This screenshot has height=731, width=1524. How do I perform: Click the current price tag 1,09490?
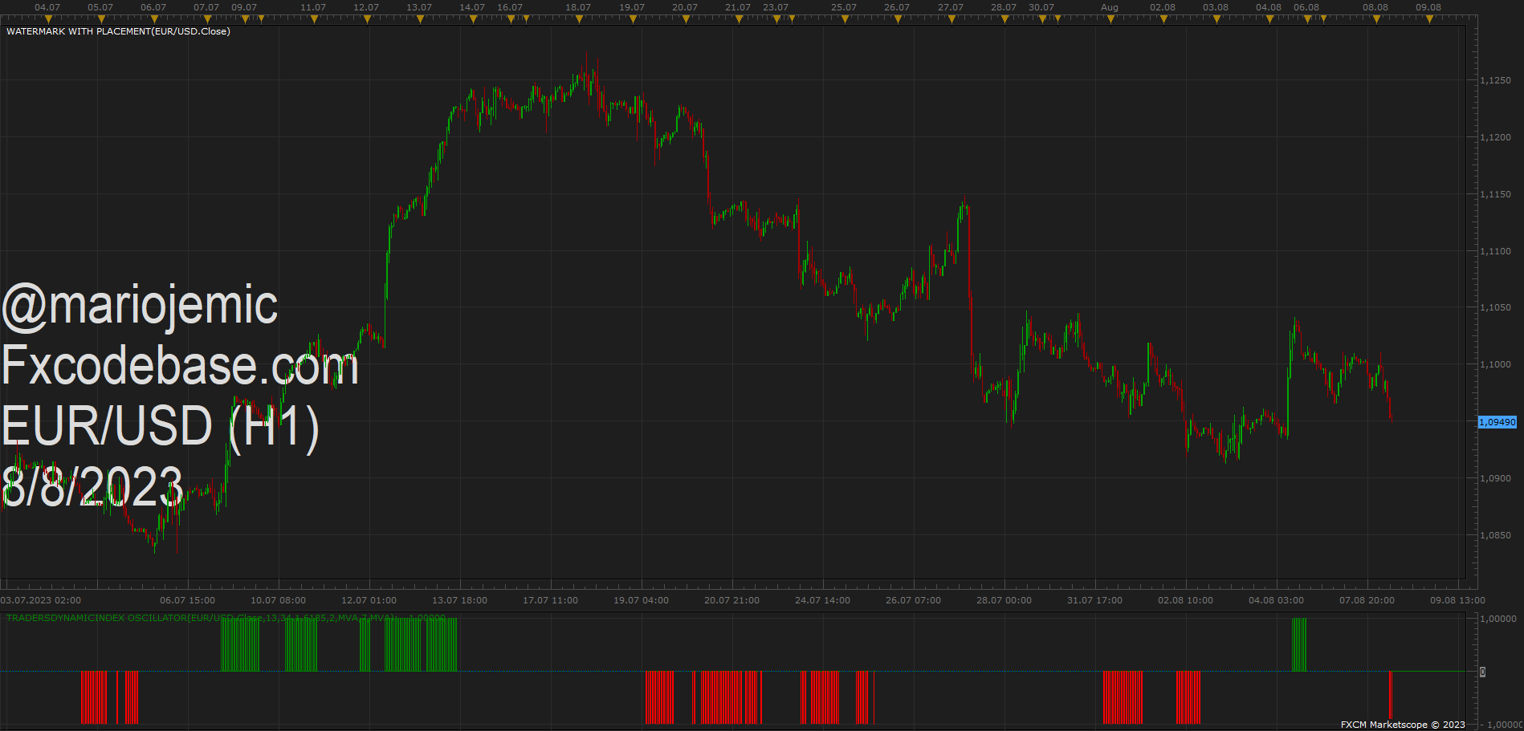(1498, 422)
